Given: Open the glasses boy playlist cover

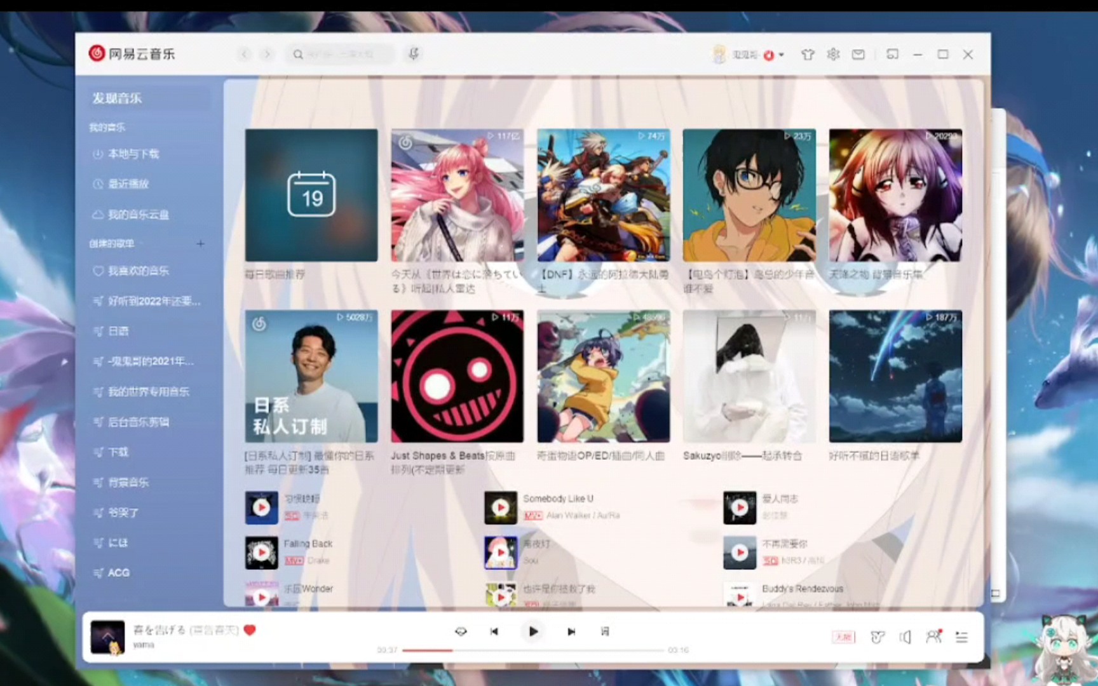Looking at the screenshot, I should 750,195.
